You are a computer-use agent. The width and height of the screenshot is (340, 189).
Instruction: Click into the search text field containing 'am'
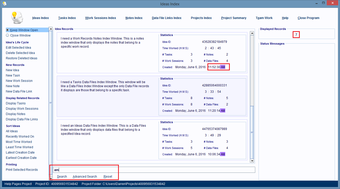154,170
